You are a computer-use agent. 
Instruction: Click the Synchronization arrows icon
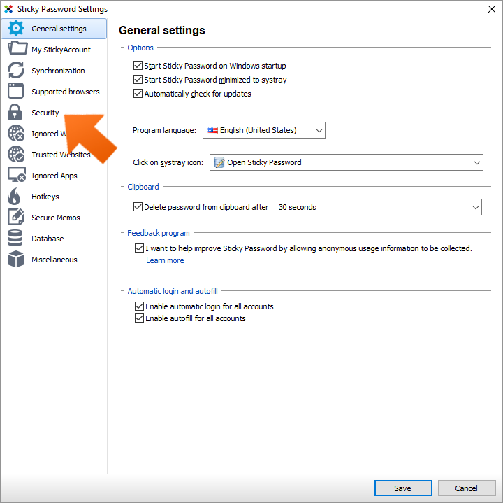[x=15, y=70]
